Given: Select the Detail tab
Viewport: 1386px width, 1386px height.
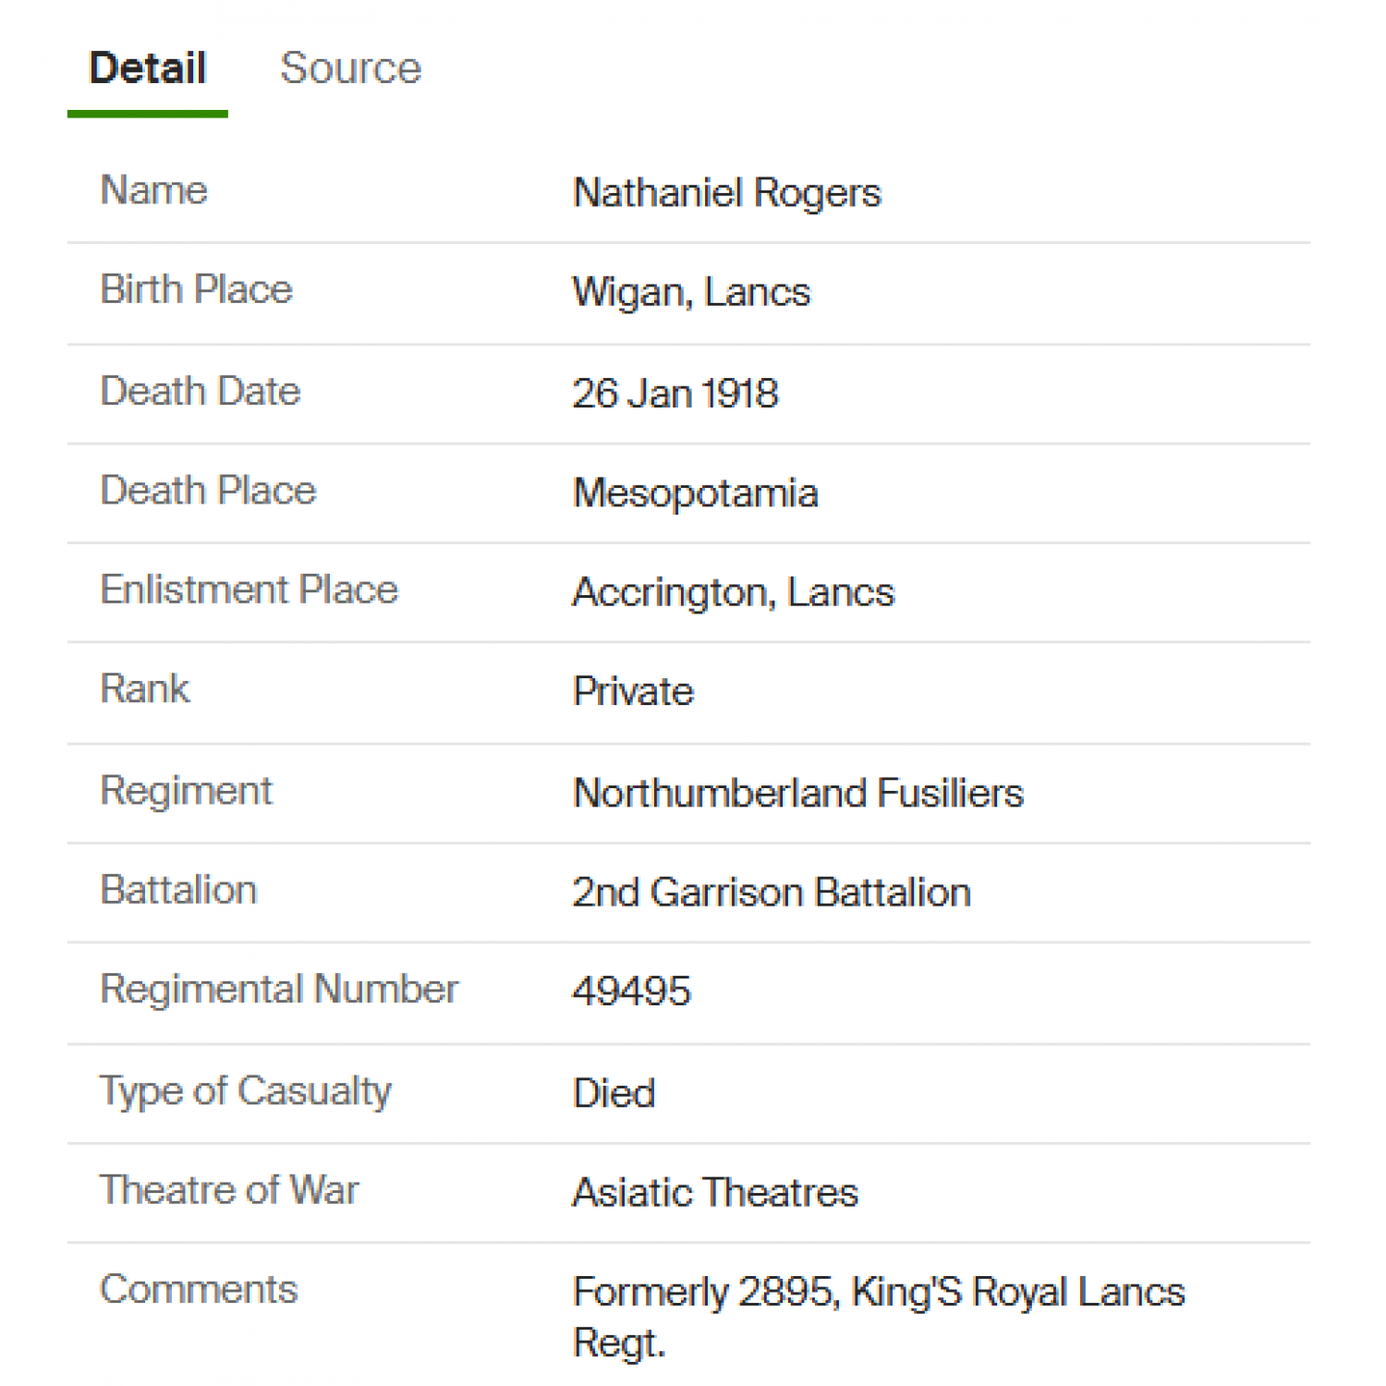Looking at the screenshot, I should (148, 68).
